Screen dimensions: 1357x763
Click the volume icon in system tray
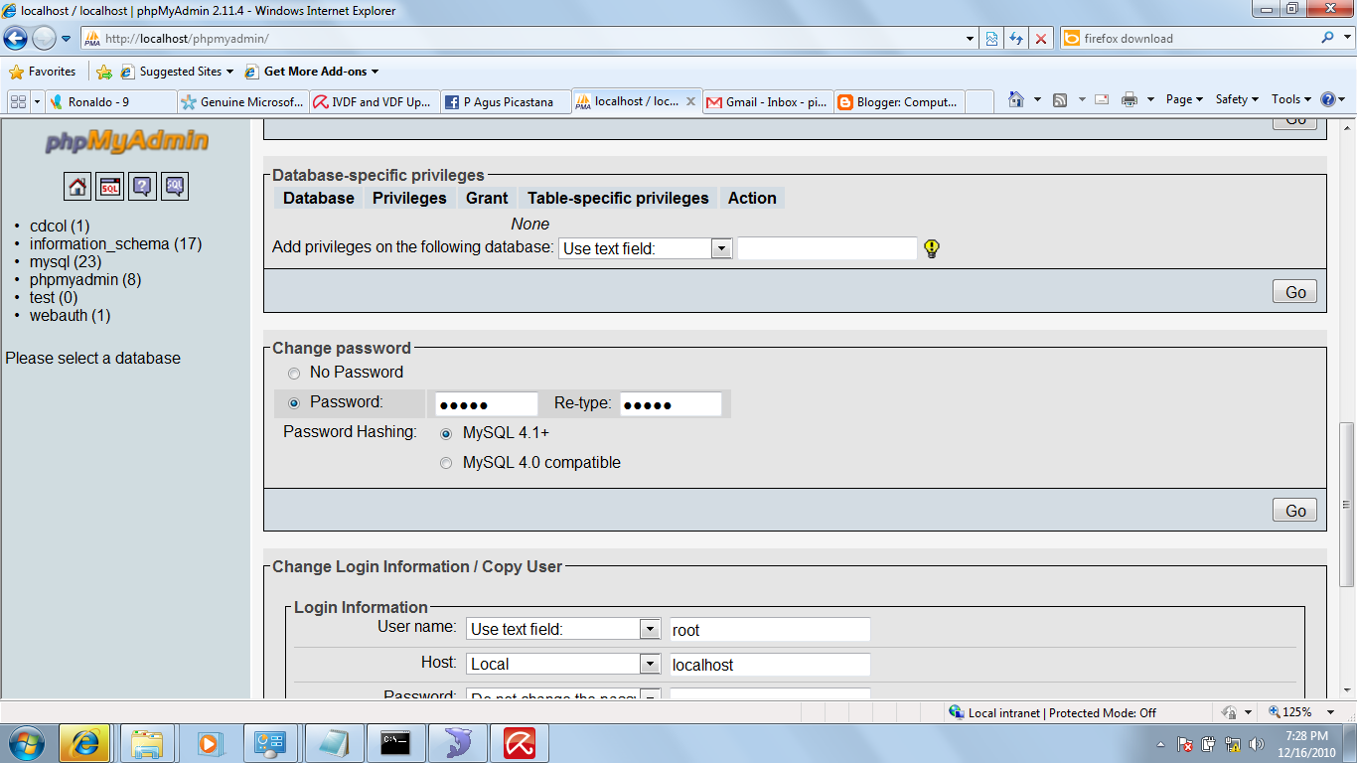[x=1256, y=743]
